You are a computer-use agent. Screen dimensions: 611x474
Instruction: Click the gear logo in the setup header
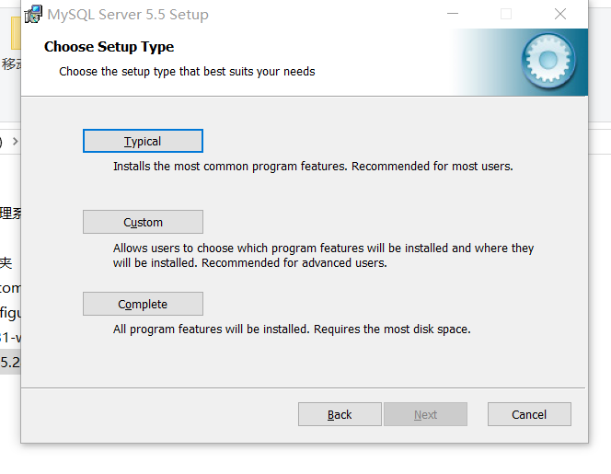click(548, 61)
